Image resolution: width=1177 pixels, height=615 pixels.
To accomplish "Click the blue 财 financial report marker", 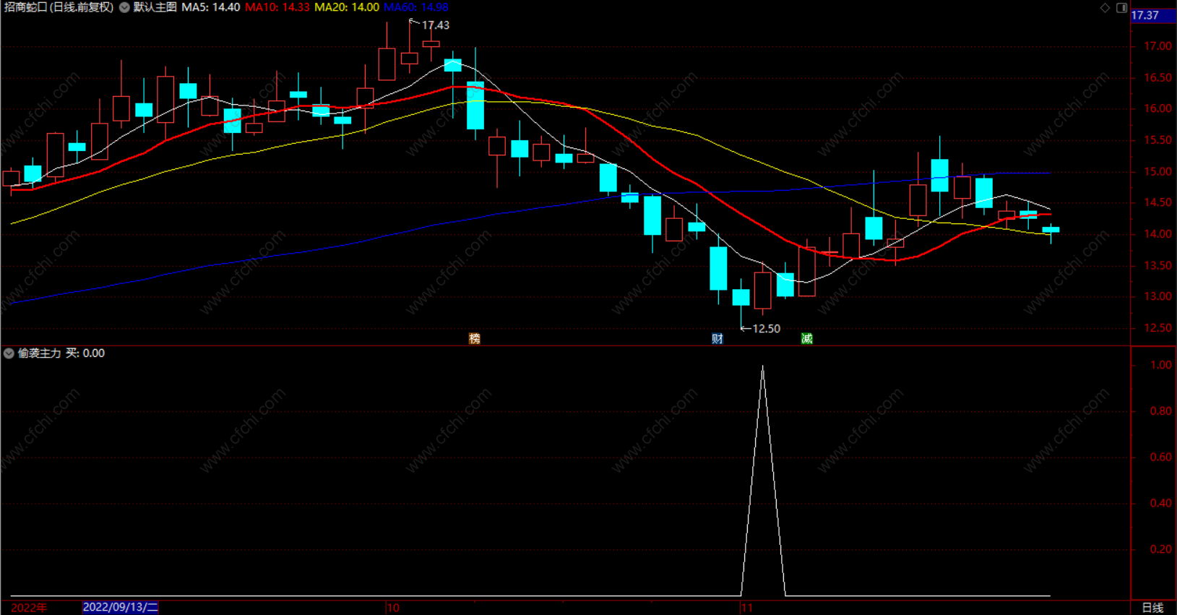I will 717,338.
